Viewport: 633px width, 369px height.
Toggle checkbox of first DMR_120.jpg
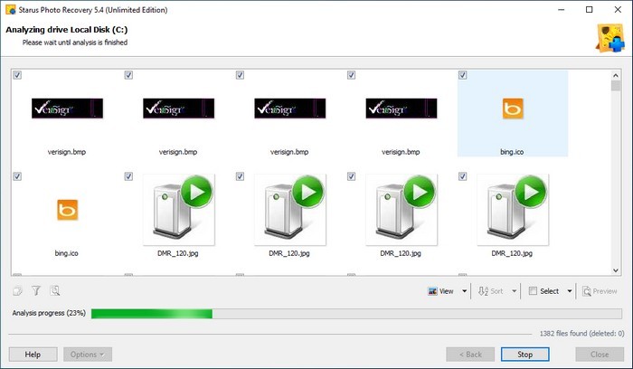tap(129, 176)
